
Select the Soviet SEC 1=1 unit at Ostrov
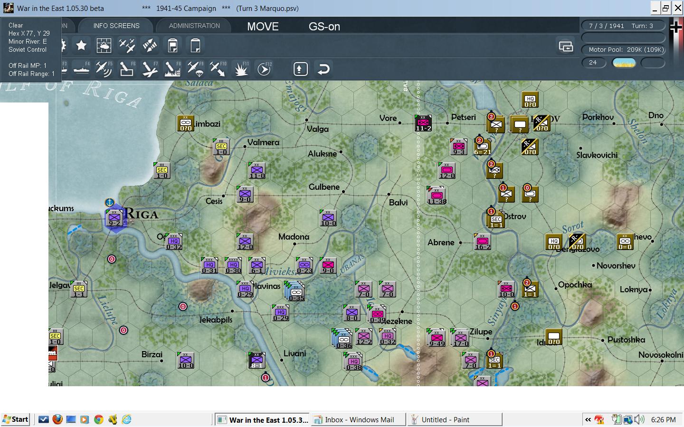click(496, 219)
